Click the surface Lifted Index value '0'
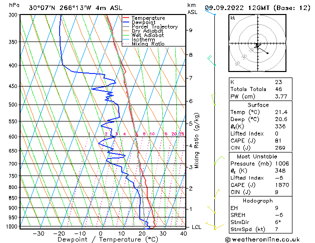Viewport: 315px width, 243px height. 277,133
